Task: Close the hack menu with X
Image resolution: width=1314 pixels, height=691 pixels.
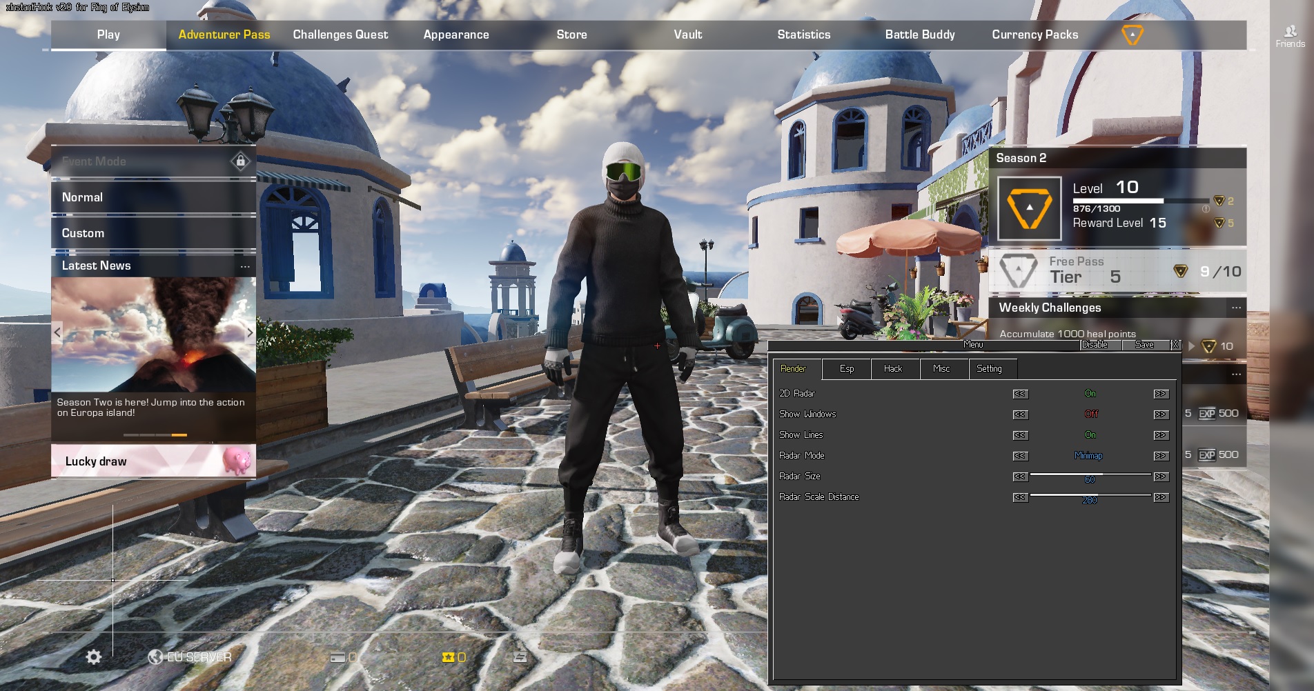Action: point(1175,345)
